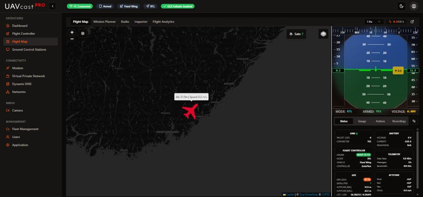Select the Gauge panel tab
The height and width of the screenshot is (197, 423).
[362, 121]
